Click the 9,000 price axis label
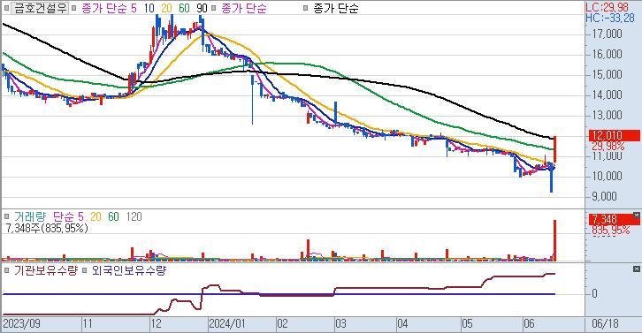The height and width of the screenshot is (333, 642). (604, 196)
